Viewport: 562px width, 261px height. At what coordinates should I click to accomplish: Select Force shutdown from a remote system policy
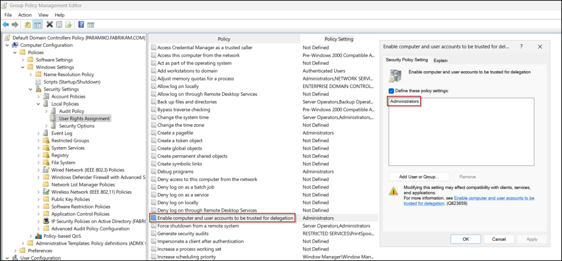point(198,226)
